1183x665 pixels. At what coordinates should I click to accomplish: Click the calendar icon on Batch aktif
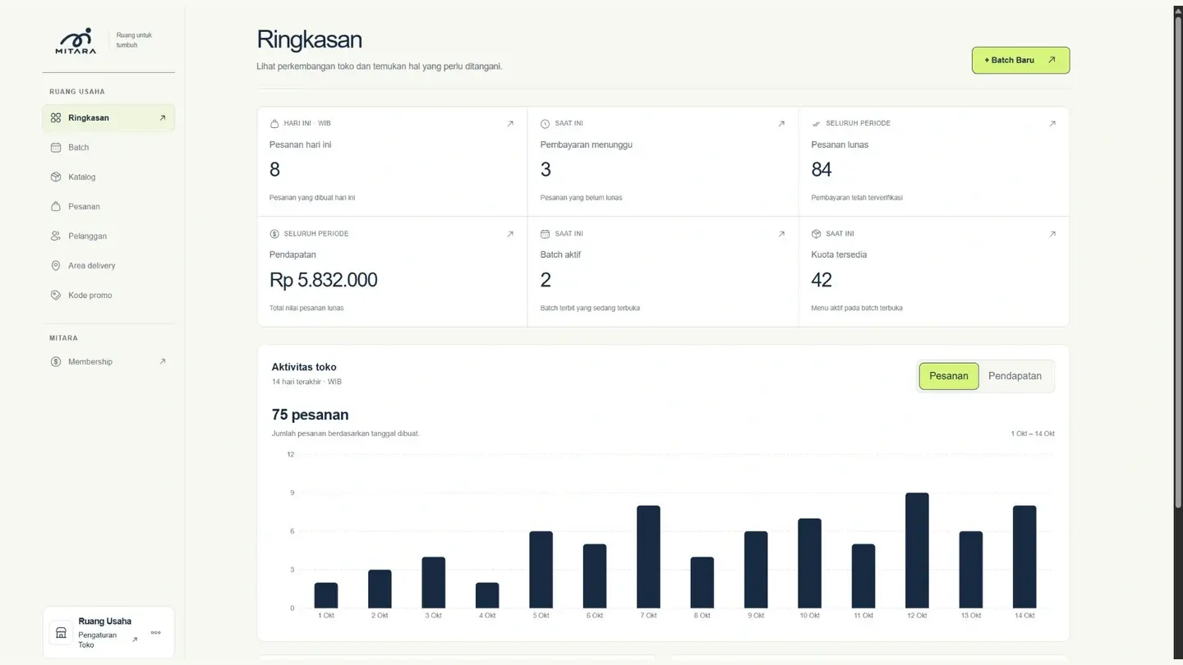[545, 234]
